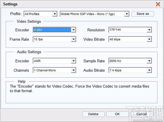164x122 pixels.
Task: Open the Mobile Phone 3GP Video profile list
Action: point(127,14)
